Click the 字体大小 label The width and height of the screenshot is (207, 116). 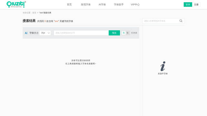tap(34, 33)
